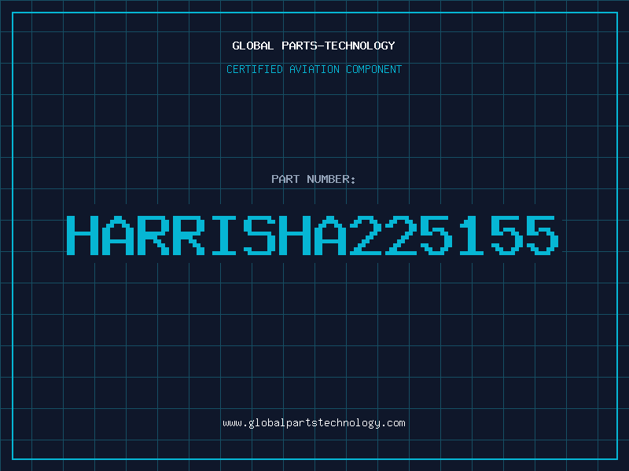This screenshot has width=629, height=471.
Task: Select the CERTIFIED AVIATION COMPONENT subtitle
Action: pos(314,69)
